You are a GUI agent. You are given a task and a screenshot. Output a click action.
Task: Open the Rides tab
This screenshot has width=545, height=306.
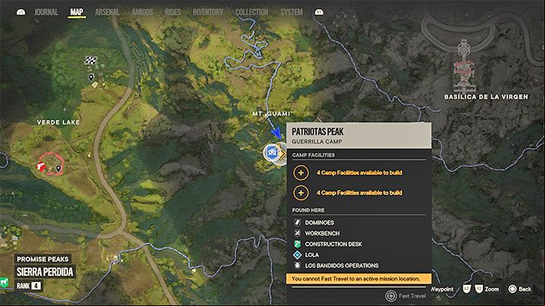[173, 12]
